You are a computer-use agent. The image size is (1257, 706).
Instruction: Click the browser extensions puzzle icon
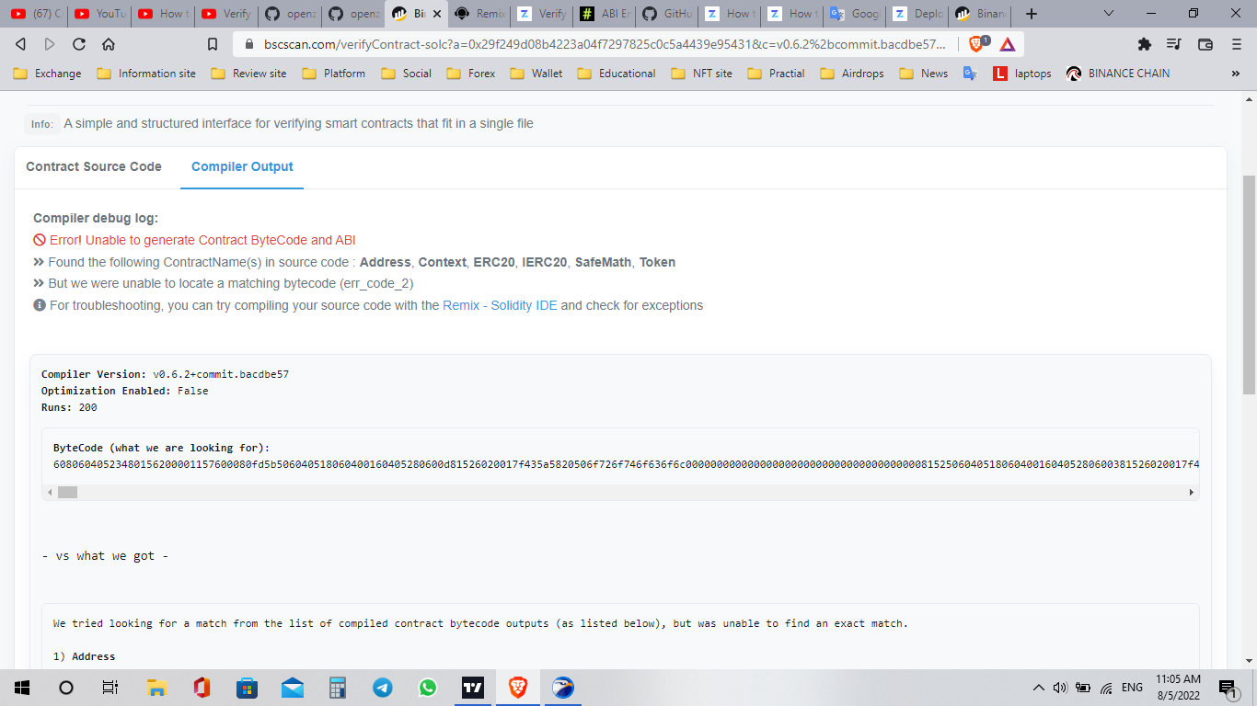click(1145, 44)
